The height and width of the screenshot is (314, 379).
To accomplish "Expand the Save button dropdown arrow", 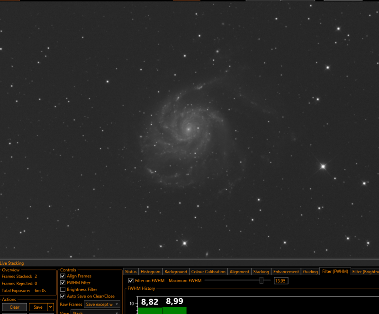I will [51, 307].
